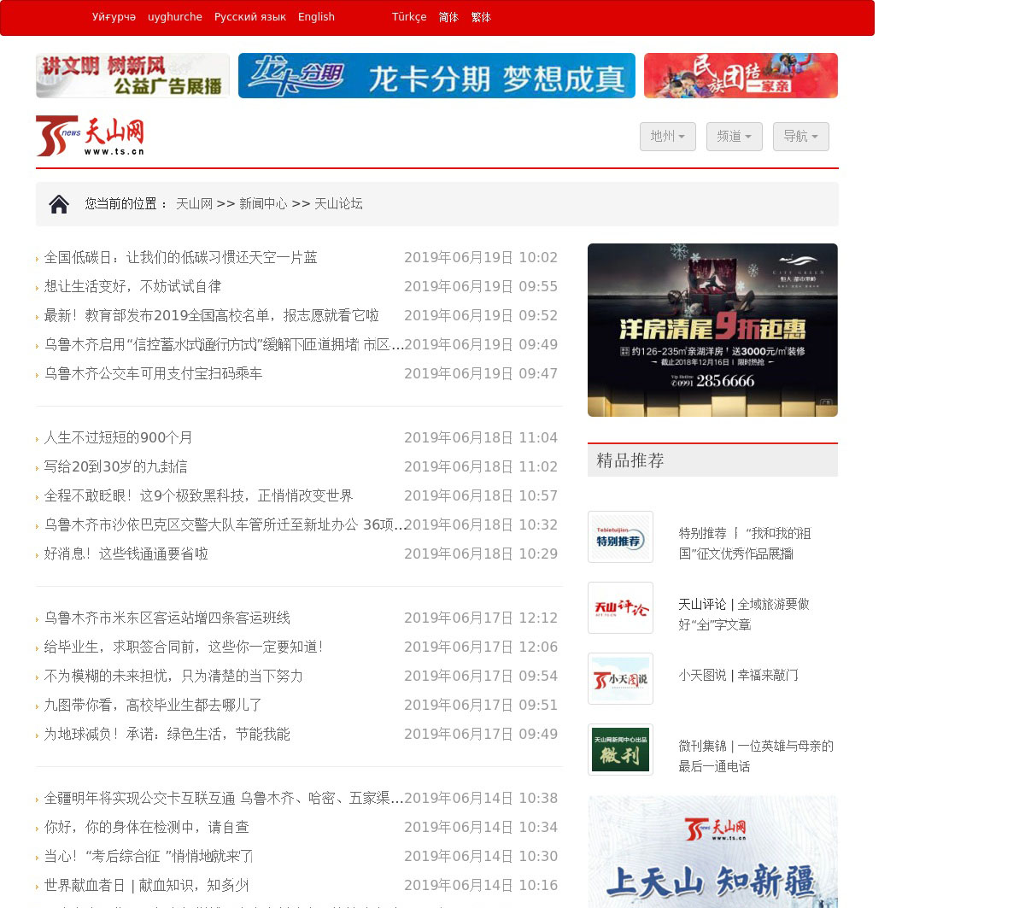1025x908 pixels.
Task: Open article 人生不过短短的900个月
Action: pyautogui.click(x=119, y=438)
